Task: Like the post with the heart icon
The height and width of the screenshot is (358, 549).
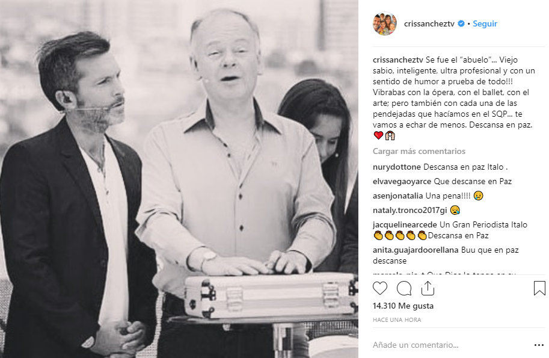Action: tap(380, 288)
